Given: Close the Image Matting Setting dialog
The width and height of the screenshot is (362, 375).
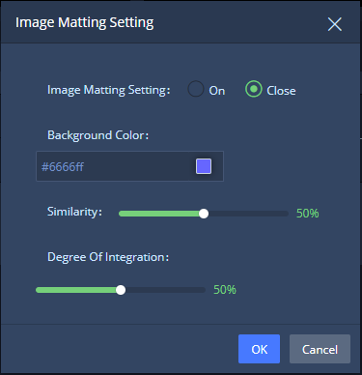Looking at the screenshot, I should coord(335,24).
